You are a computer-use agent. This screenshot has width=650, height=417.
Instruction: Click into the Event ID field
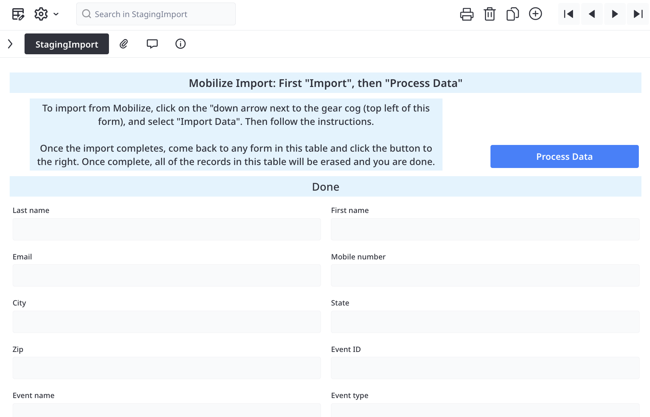tap(485, 368)
